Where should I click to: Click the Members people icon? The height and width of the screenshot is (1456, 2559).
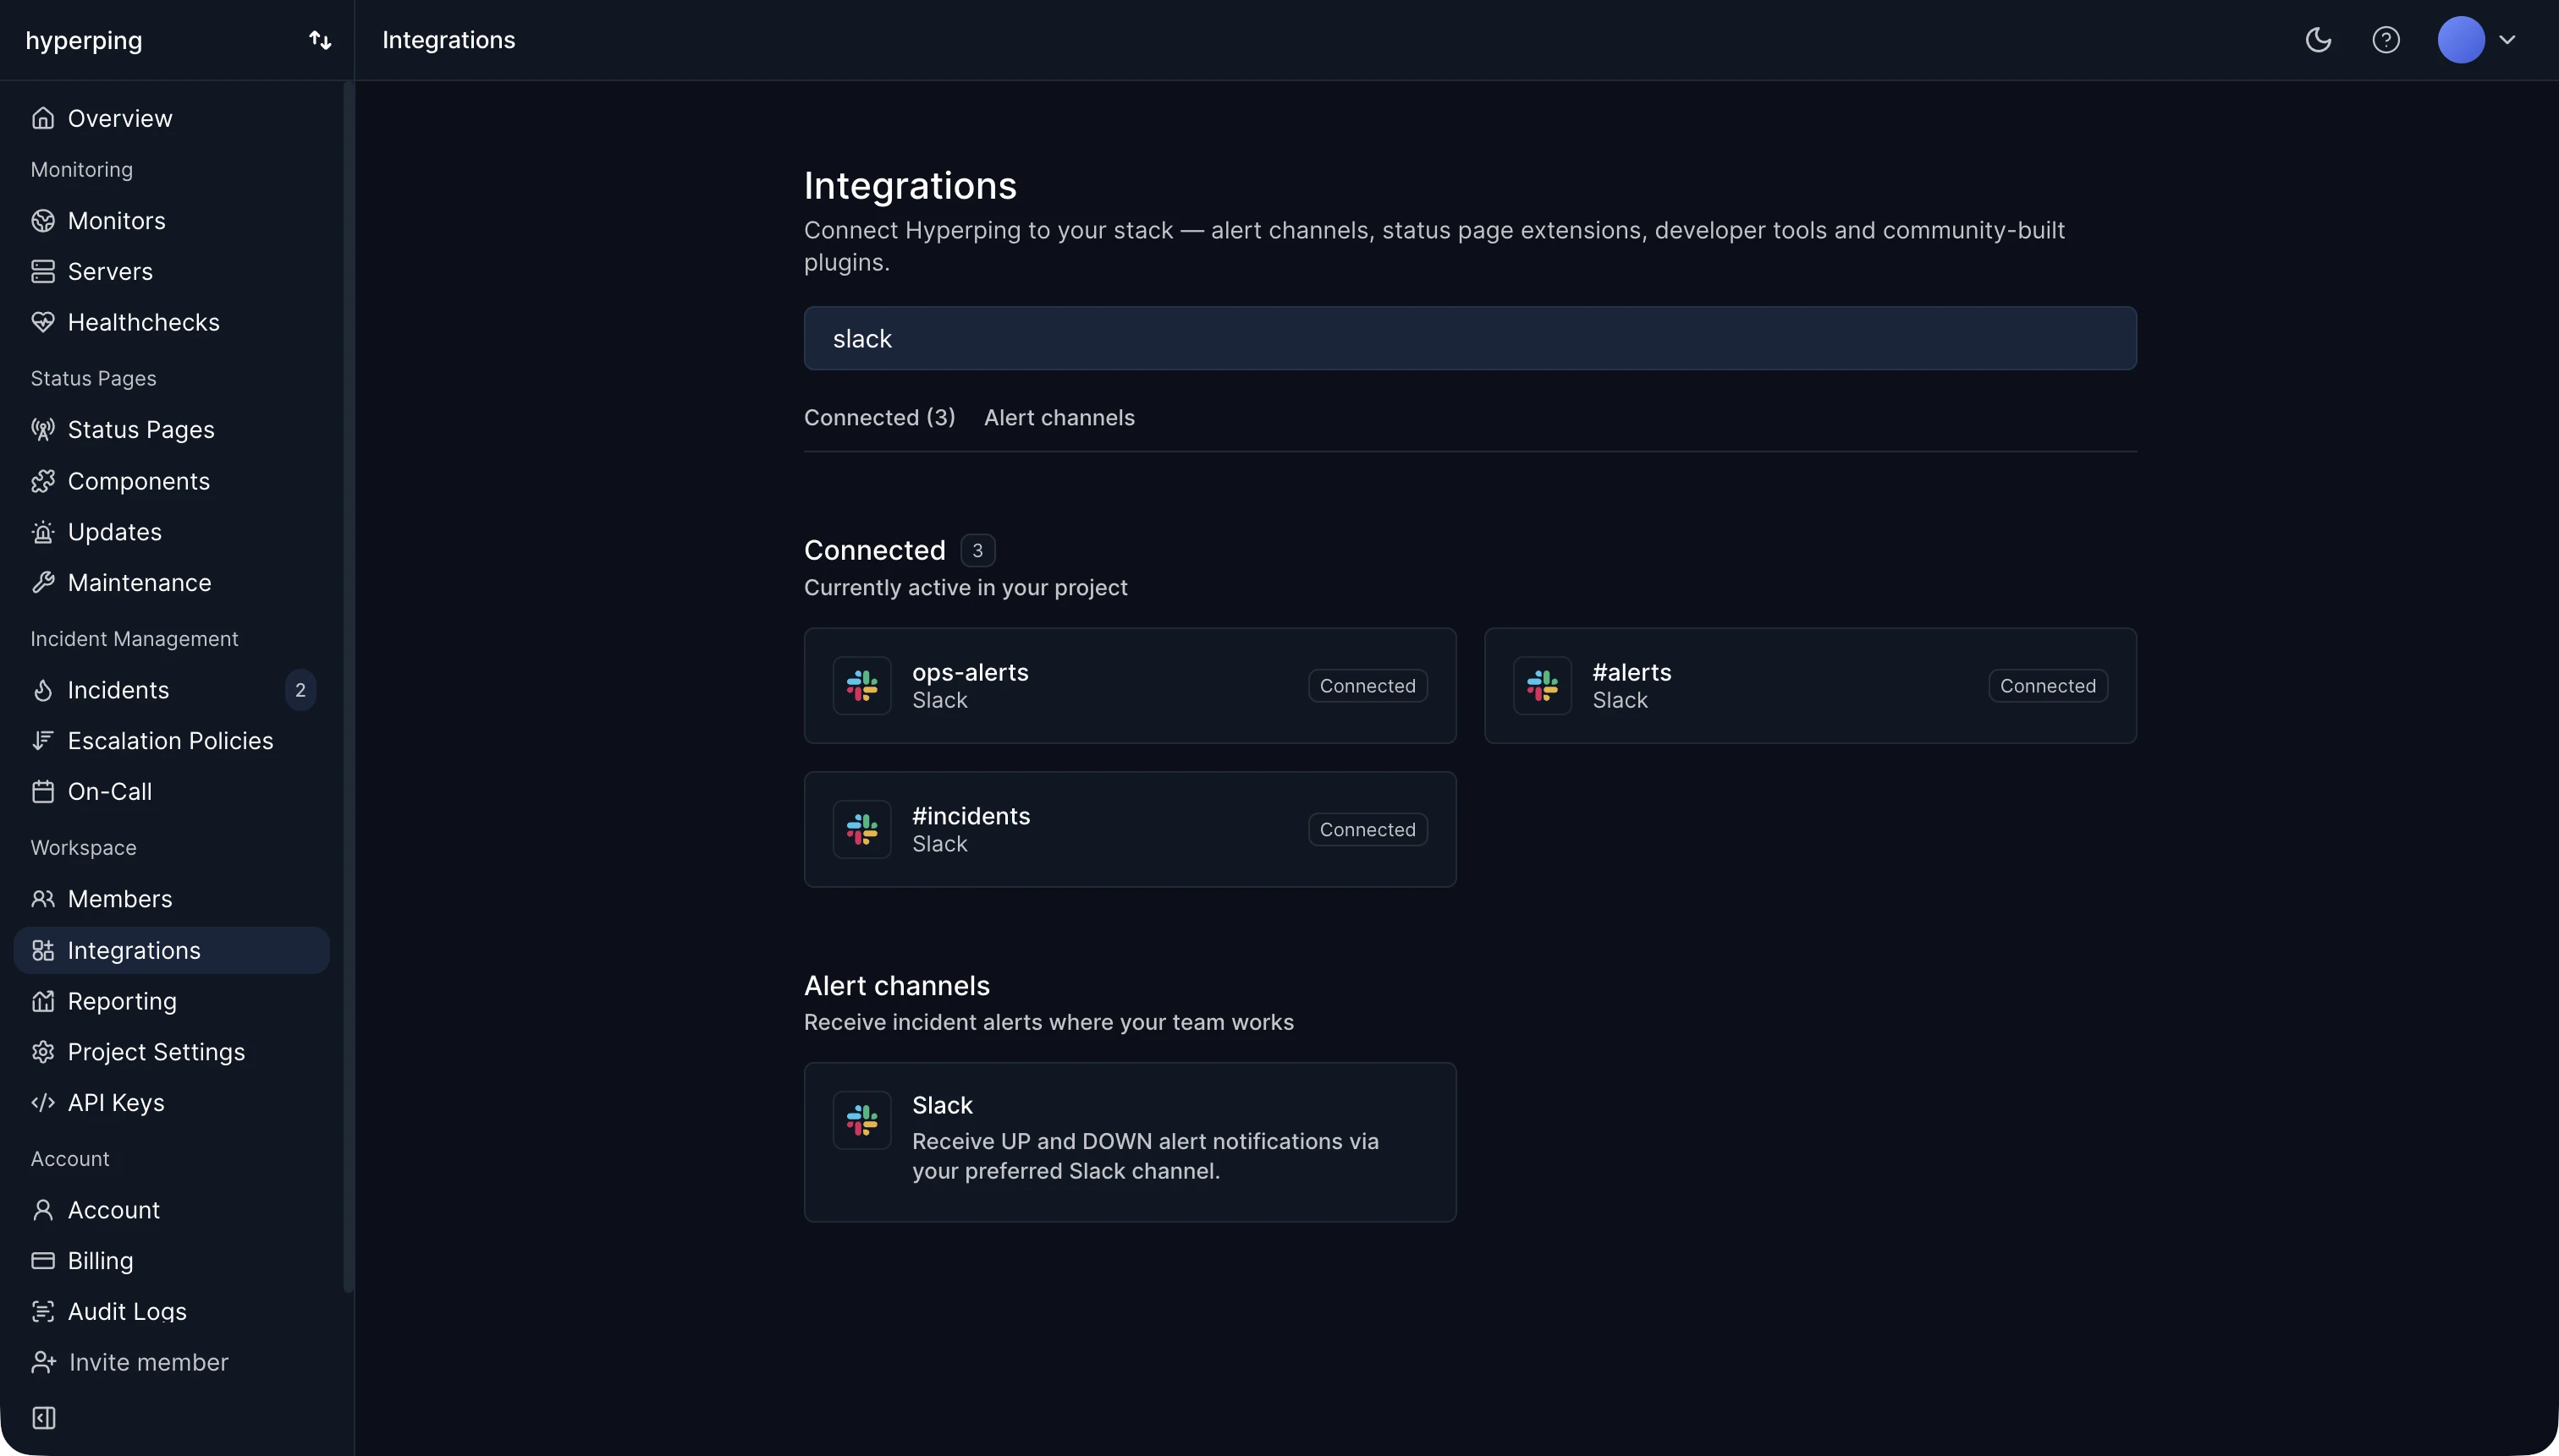pyautogui.click(x=42, y=898)
